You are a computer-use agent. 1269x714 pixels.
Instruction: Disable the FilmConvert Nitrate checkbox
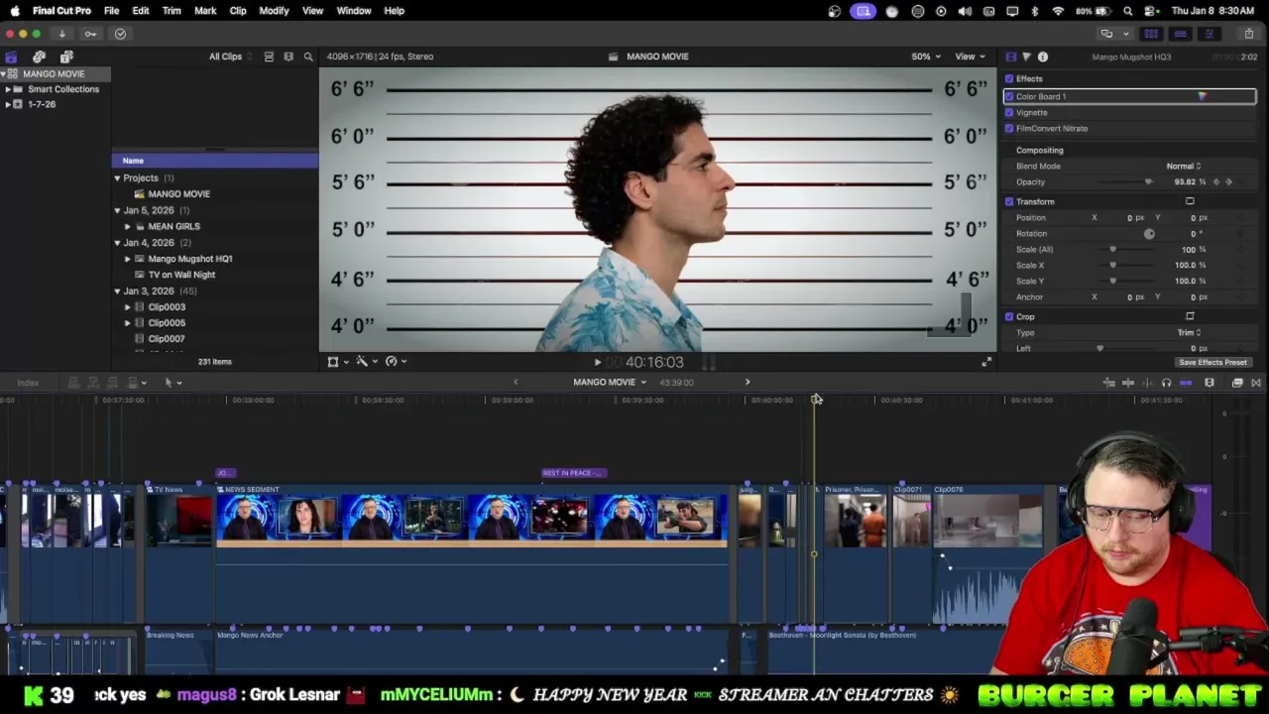tap(1009, 128)
